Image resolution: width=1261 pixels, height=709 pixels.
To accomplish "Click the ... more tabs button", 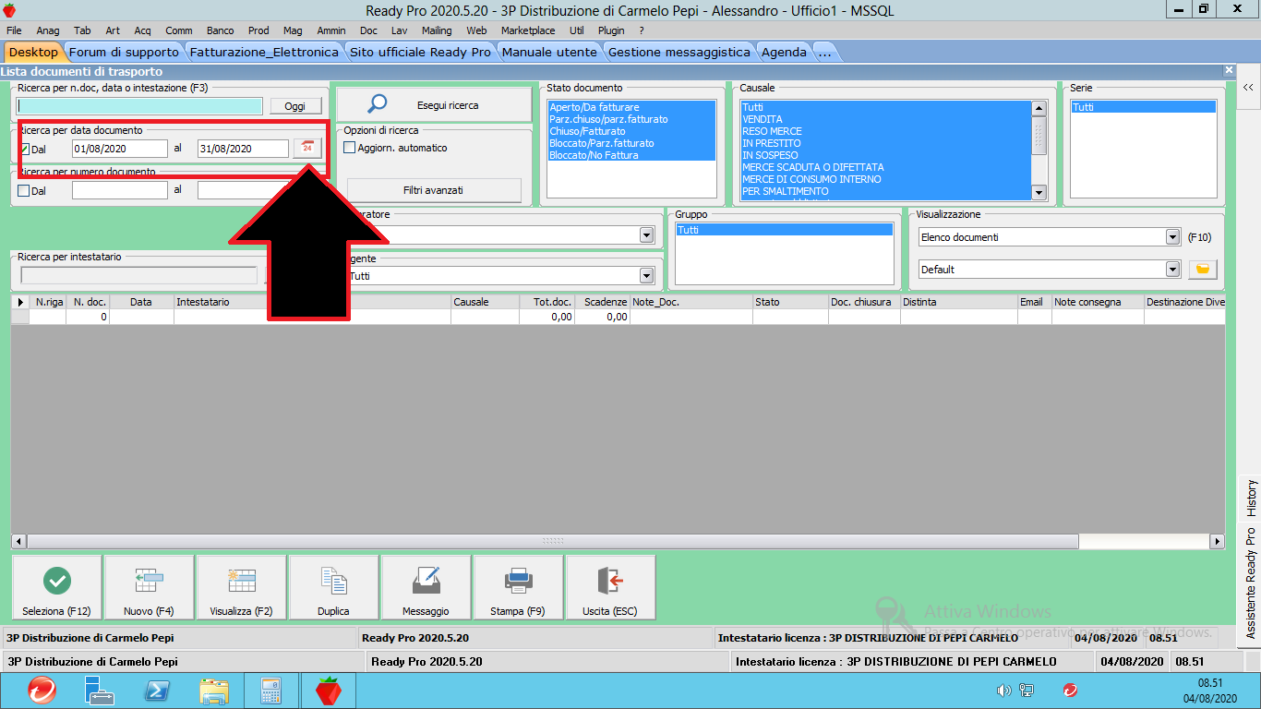I will (824, 53).
